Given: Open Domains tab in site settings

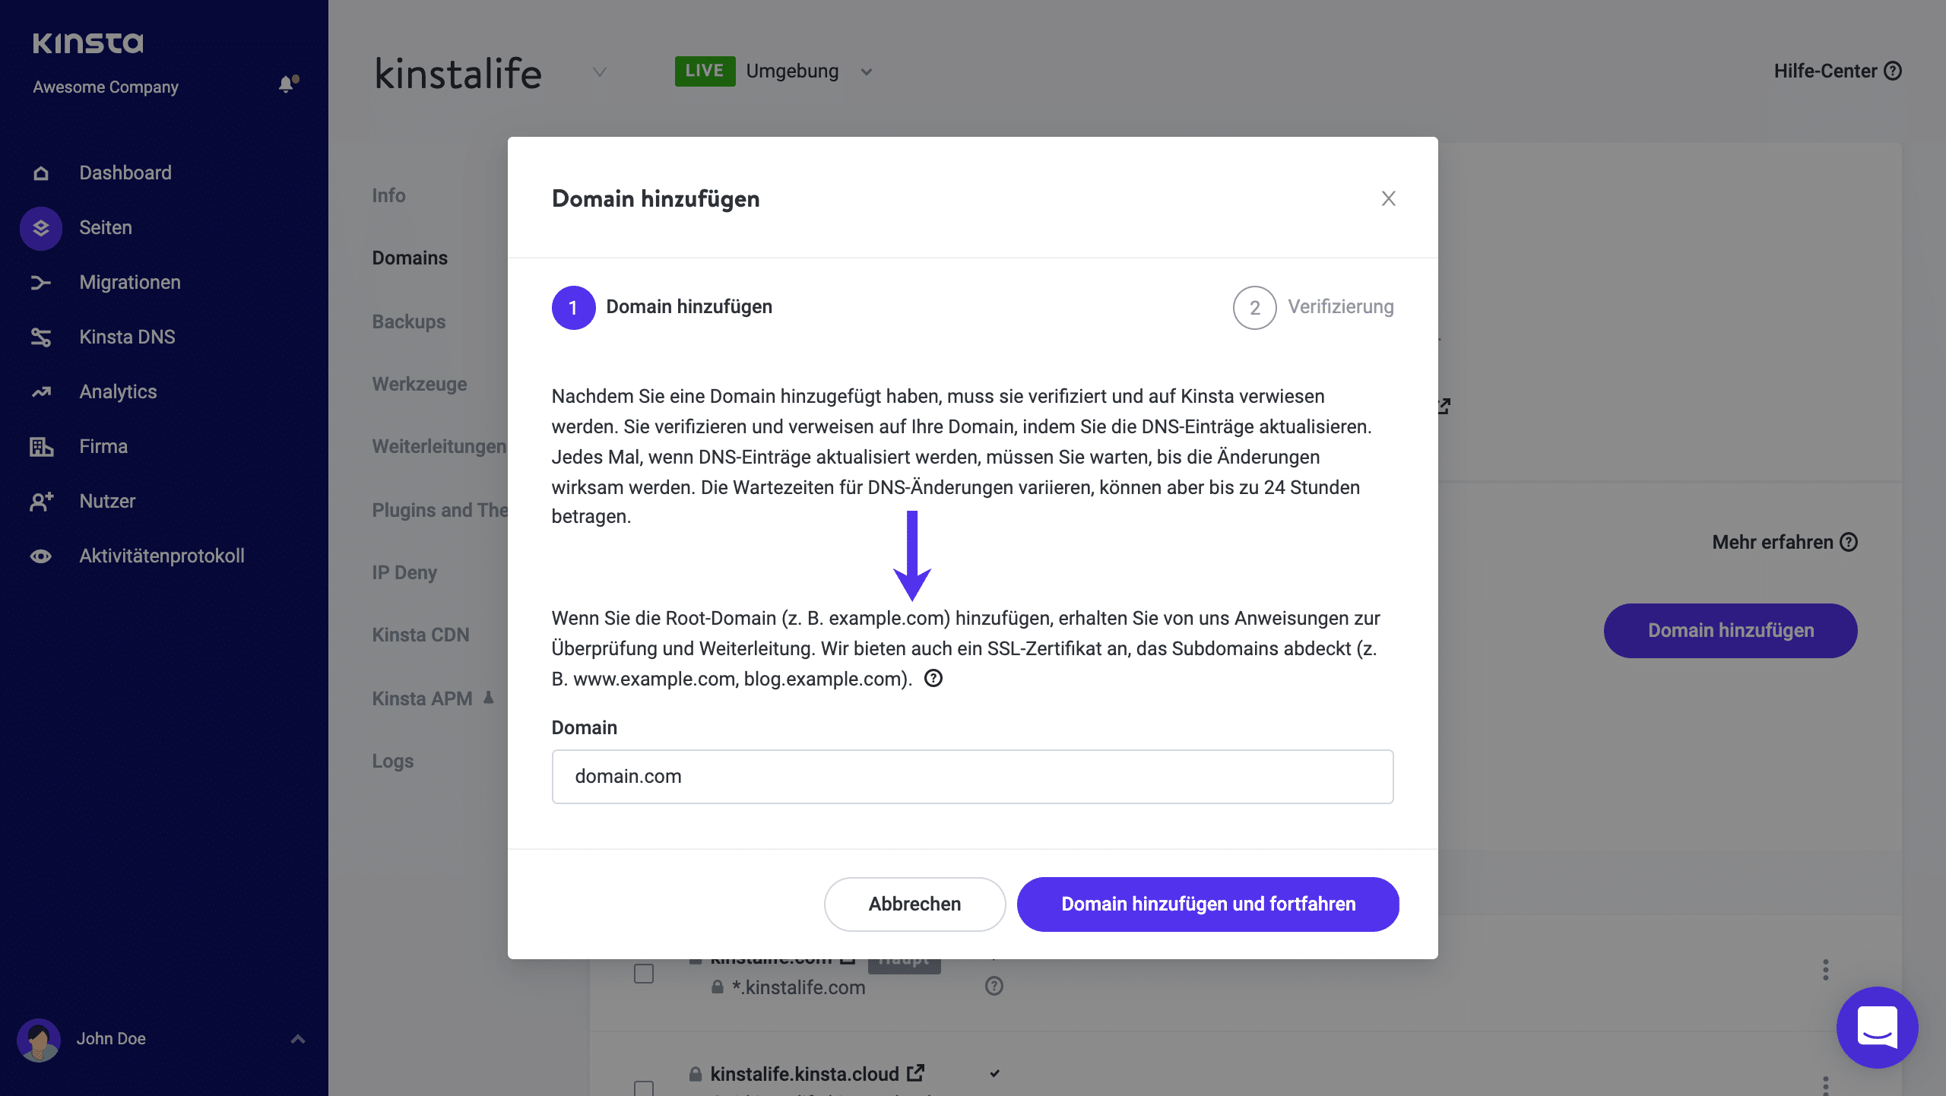Looking at the screenshot, I should [x=409, y=257].
